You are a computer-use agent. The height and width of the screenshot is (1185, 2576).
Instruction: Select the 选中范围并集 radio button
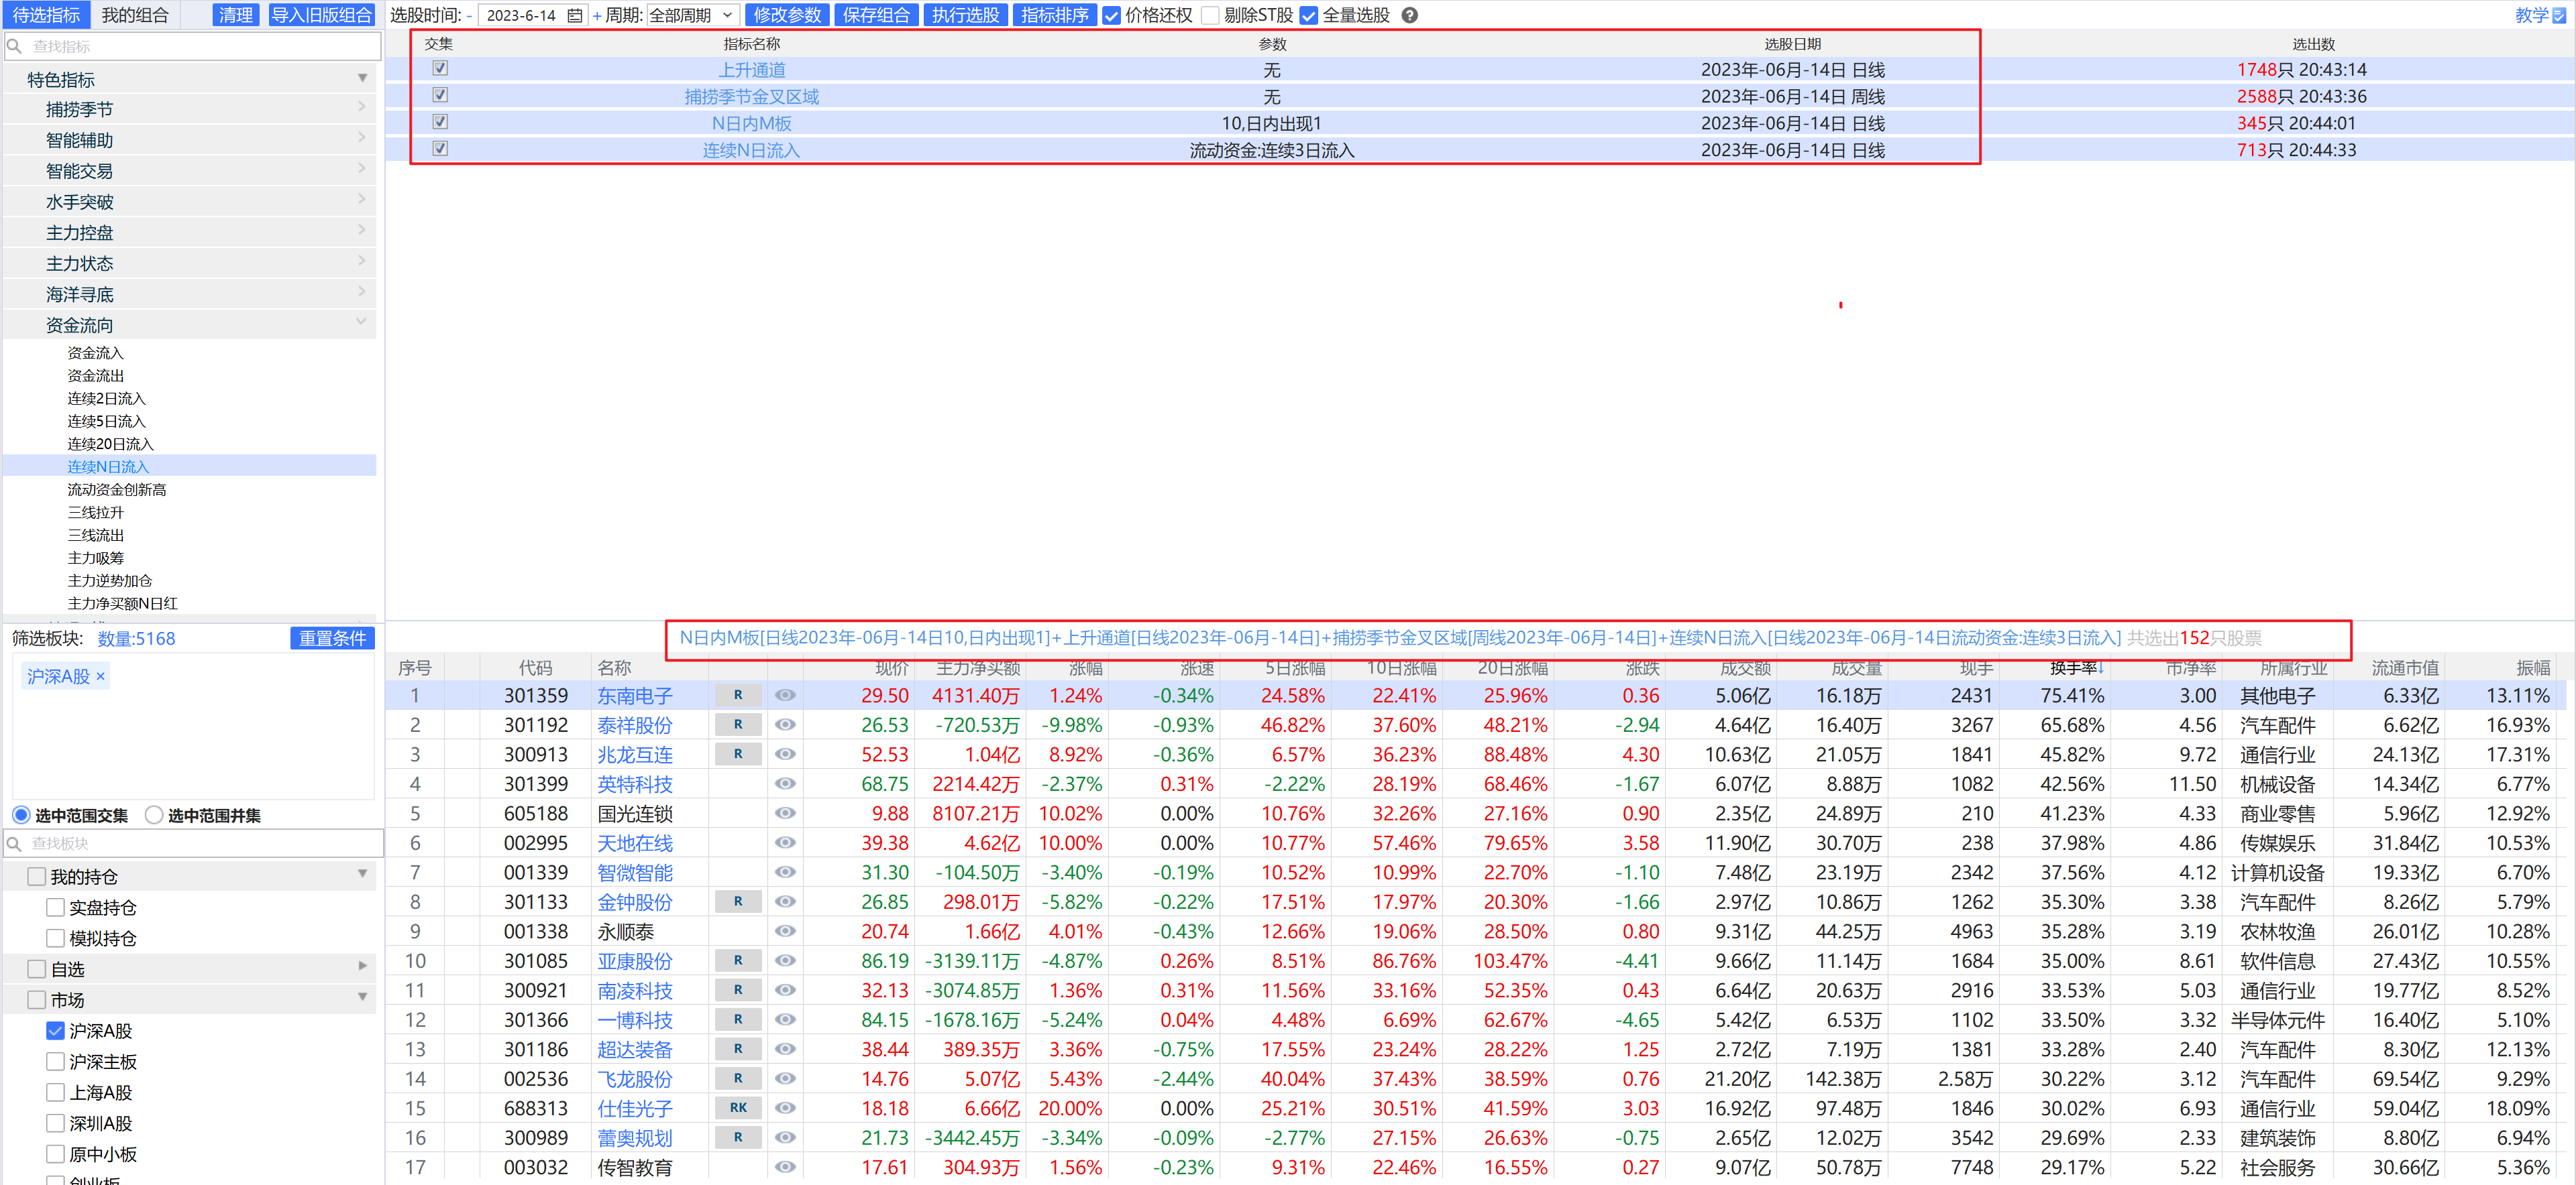[154, 815]
